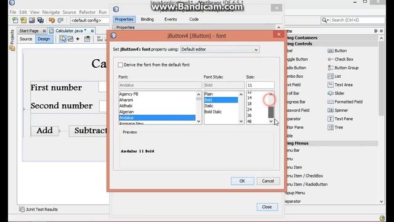Click the Palette vertical scrollbar thumb
Image resolution: width=394 pixels, height=222 pixels.
click(x=382, y=78)
